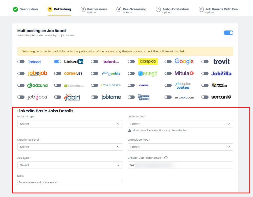Open the Auto-Evaluation step

tap(172, 10)
